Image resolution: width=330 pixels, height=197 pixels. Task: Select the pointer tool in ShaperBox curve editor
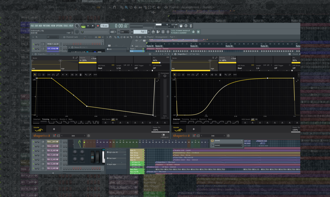point(35,74)
